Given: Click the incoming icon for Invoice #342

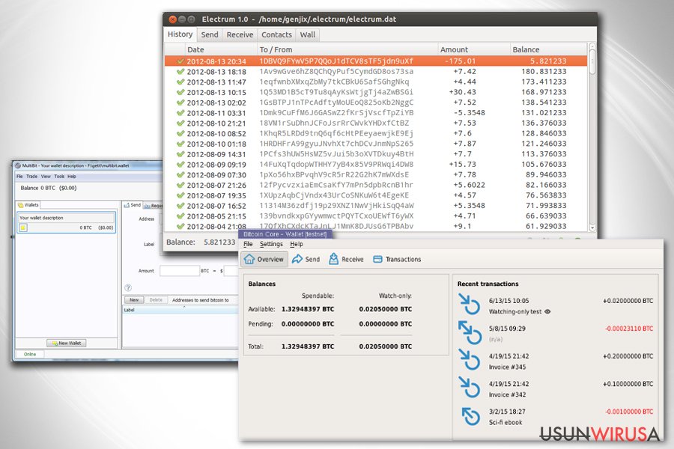Looking at the screenshot, I should tap(469, 387).
